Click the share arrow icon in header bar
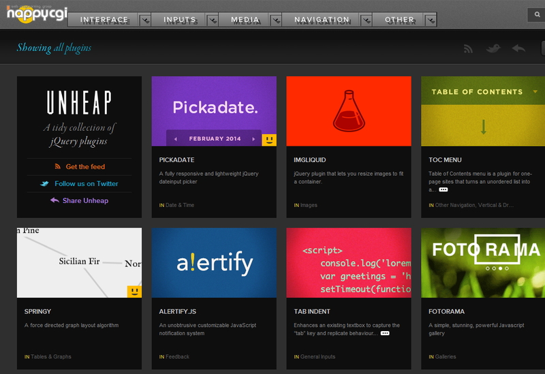 tap(518, 48)
